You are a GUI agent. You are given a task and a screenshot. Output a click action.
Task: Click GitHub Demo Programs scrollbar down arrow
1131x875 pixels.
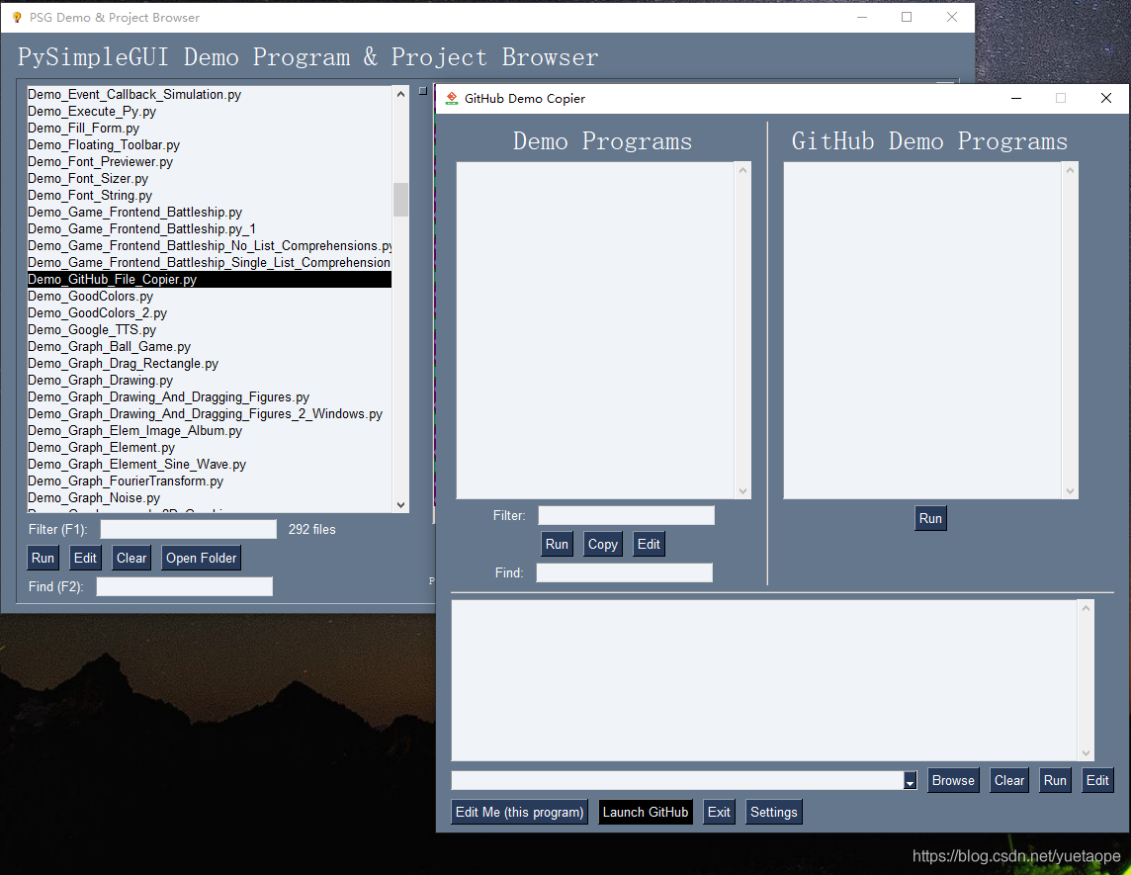click(x=1071, y=491)
